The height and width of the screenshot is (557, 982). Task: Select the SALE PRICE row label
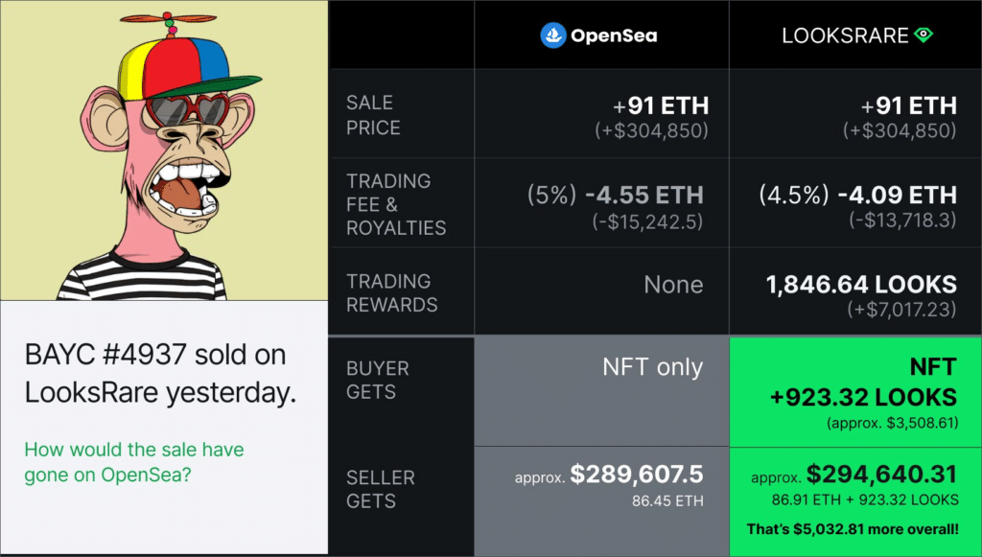(373, 114)
